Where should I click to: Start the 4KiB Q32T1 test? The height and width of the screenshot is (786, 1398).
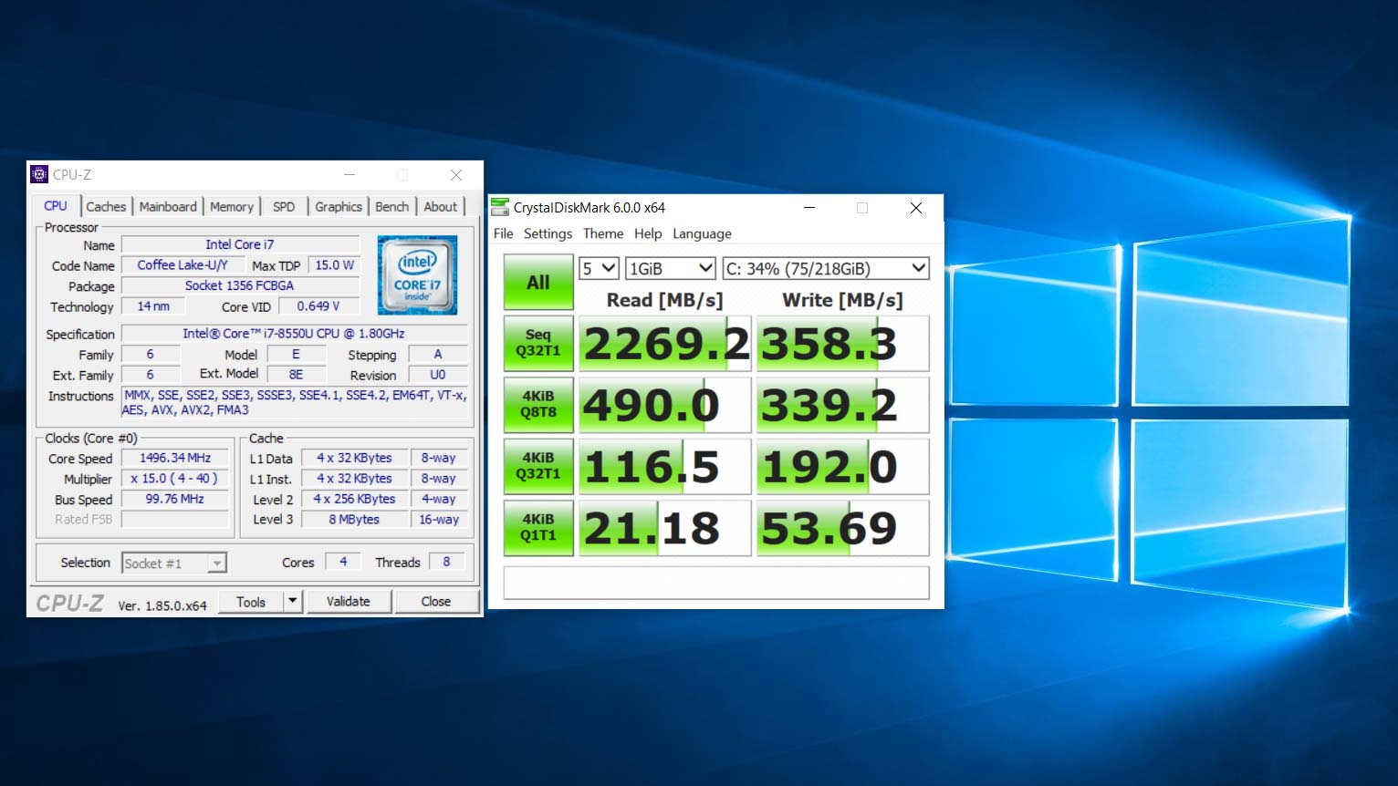click(x=538, y=466)
